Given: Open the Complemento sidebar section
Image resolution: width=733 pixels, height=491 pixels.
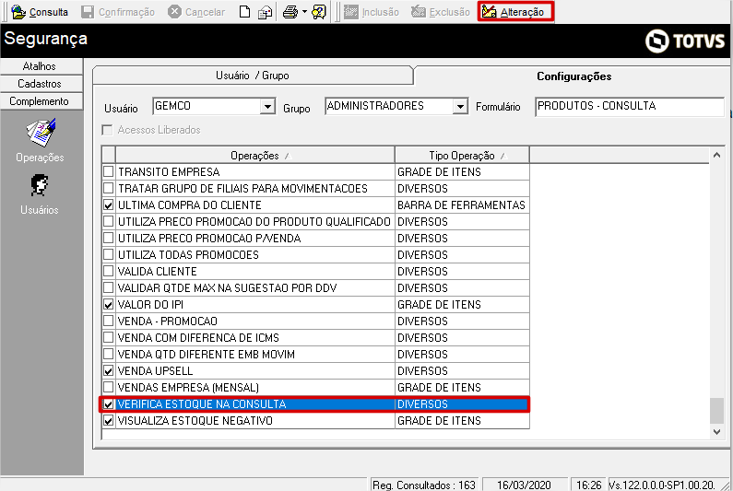Looking at the screenshot, I should (x=41, y=101).
